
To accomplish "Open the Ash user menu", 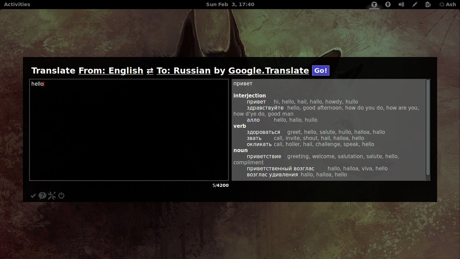I will [x=447, y=4].
